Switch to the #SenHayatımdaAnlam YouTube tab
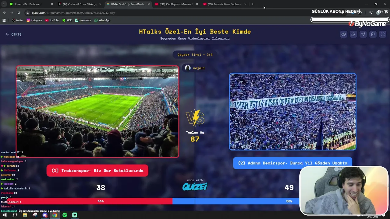The image size is (390, 219). (176, 4)
